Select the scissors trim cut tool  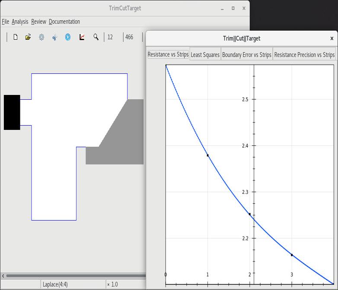[x=54, y=37]
